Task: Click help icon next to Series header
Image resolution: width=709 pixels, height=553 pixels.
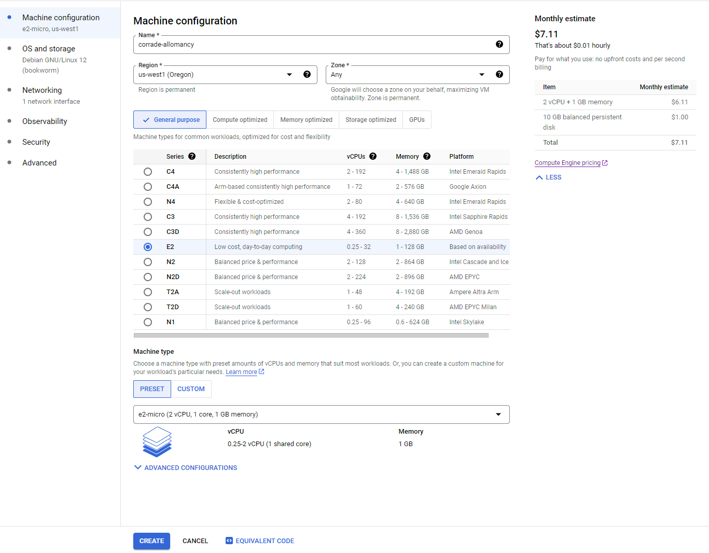Action: (x=192, y=157)
